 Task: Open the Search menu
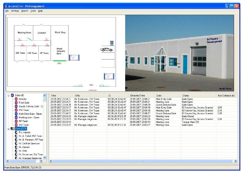click(x=25, y=11)
